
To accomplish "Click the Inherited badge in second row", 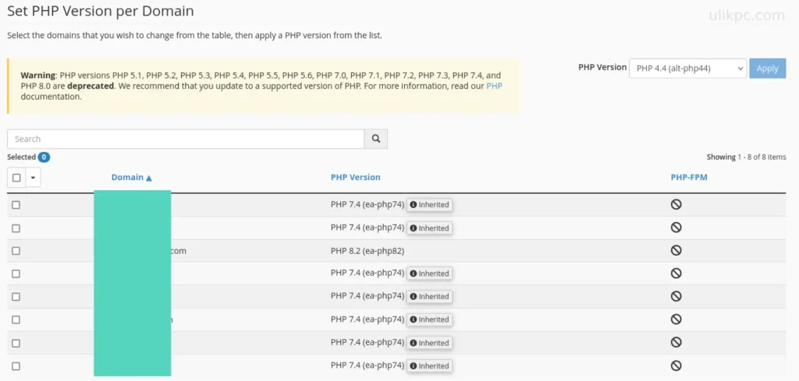I will [429, 228].
